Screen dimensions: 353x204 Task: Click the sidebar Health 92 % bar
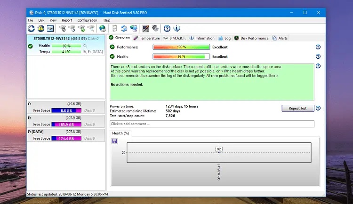coord(66,46)
